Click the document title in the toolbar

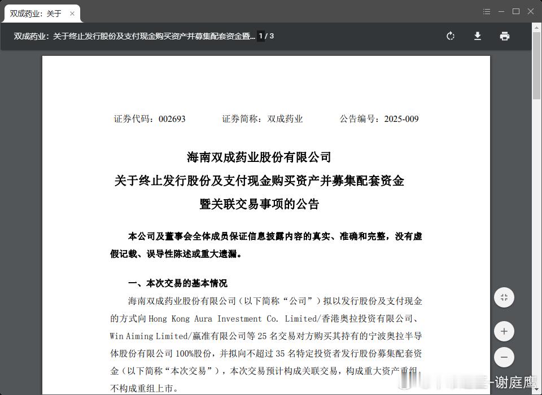pyautogui.click(x=134, y=36)
